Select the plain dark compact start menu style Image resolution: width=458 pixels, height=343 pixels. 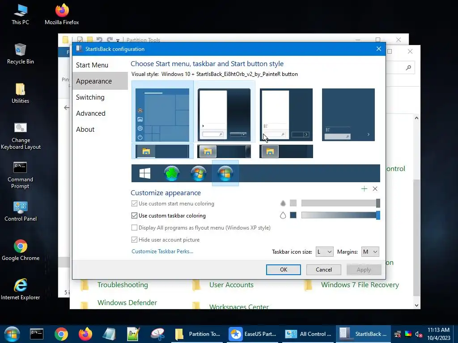click(348, 115)
